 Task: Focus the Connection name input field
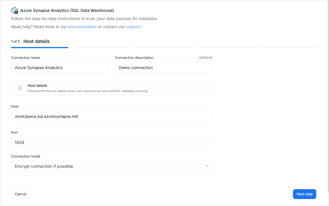[60, 67]
